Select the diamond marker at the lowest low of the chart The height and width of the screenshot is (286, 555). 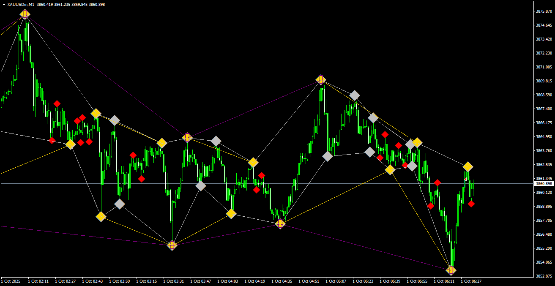click(x=451, y=270)
